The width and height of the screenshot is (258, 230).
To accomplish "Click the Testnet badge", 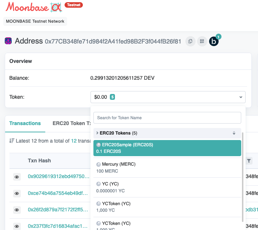I will [74, 5].
